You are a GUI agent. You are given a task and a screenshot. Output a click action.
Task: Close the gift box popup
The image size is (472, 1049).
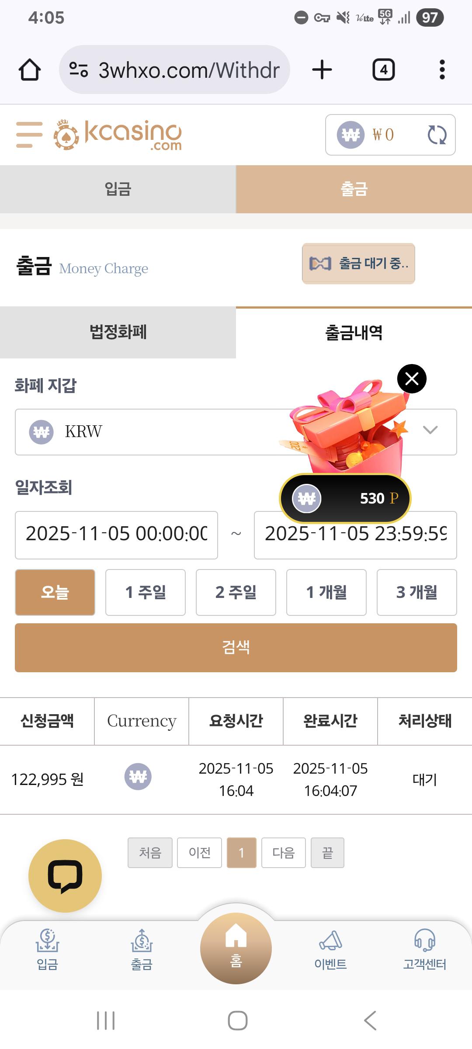click(412, 379)
